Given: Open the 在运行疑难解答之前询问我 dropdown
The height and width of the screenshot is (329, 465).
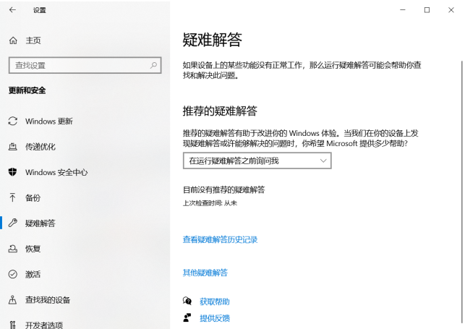Looking at the screenshot, I should tap(257, 161).
